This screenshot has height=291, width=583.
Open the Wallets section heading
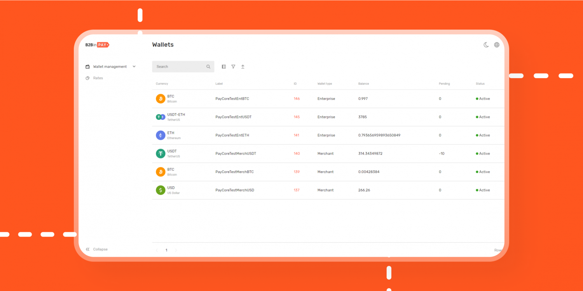(x=162, y=44)
